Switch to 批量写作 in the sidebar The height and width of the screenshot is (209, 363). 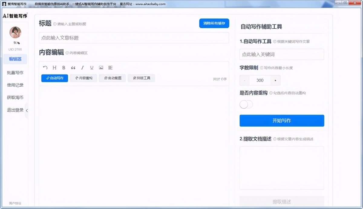point(15,72)
